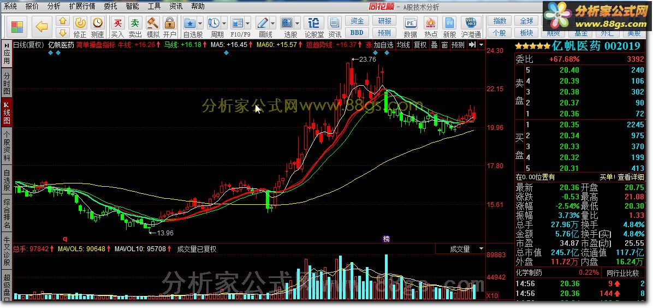Click the 周期 candlestick clock icon

click(214, 23)
